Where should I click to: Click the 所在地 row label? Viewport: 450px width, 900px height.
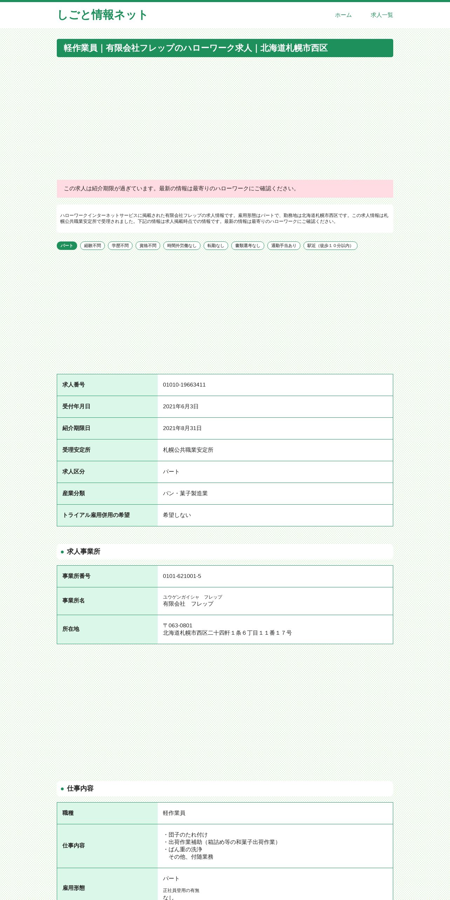71,629
